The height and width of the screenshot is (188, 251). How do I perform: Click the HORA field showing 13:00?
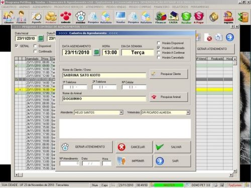pyautogui.click(x=110, y=53)
